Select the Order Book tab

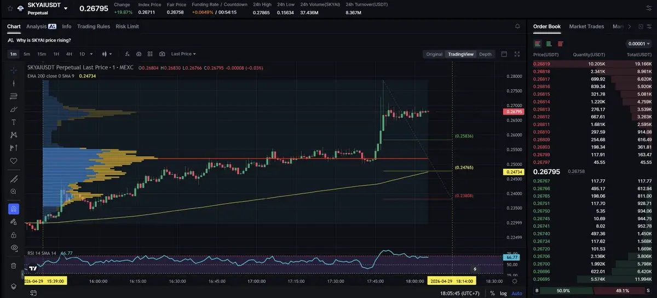point(547,26)
